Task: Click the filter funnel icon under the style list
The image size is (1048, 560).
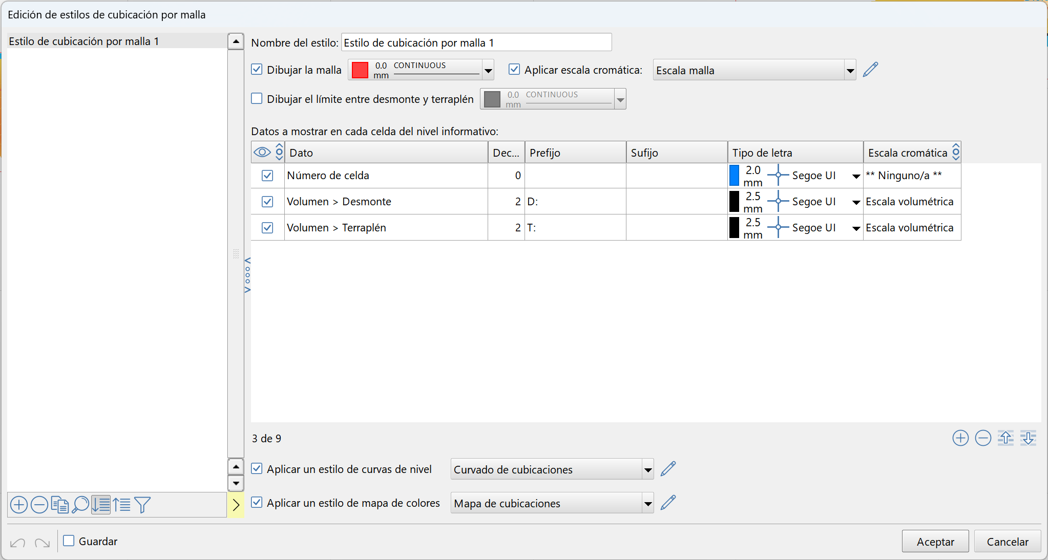Action: [x=142, y=505]
